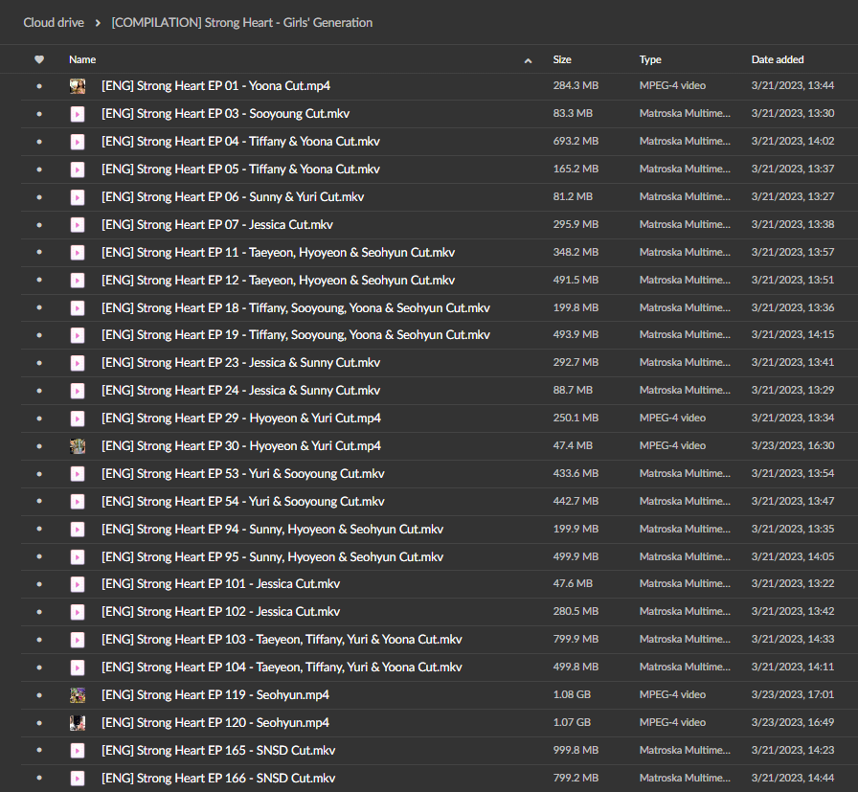
Task: Click video icon of EP 05 Tiffany & Yoona
Action: (x=78, y=170)
